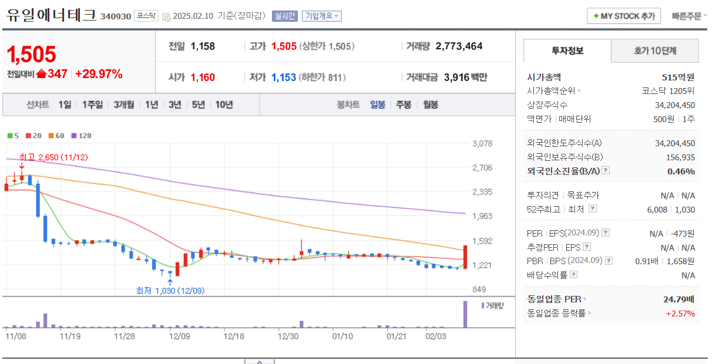This screenshot has height=364, width=716.
Task: Select the 3개월 line chart range
Action: (x=124, y=105)
